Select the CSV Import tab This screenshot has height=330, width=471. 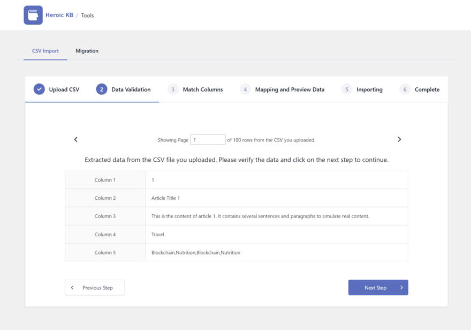(x=45, y=50)
